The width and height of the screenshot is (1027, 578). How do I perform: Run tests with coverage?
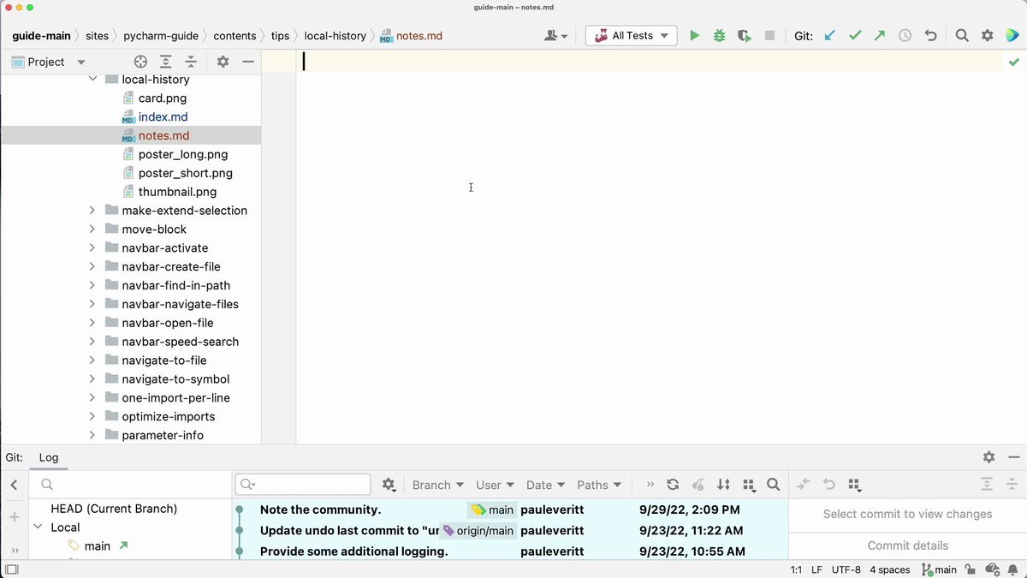pyautogui.click(x=744, y=35)
